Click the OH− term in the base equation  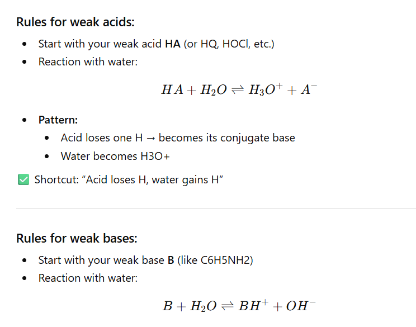click(x=301, y=306)
